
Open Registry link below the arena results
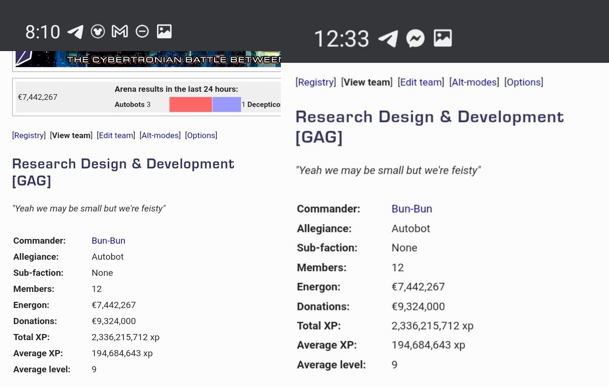(29, 135)
